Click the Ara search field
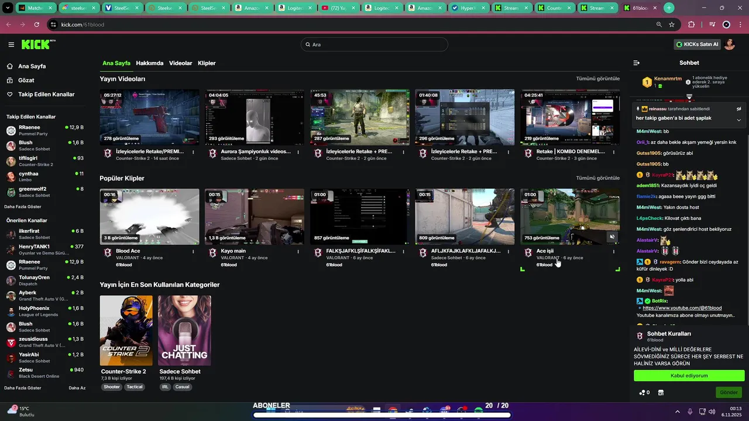Screen dimensions: 749x421 point(374,44)
